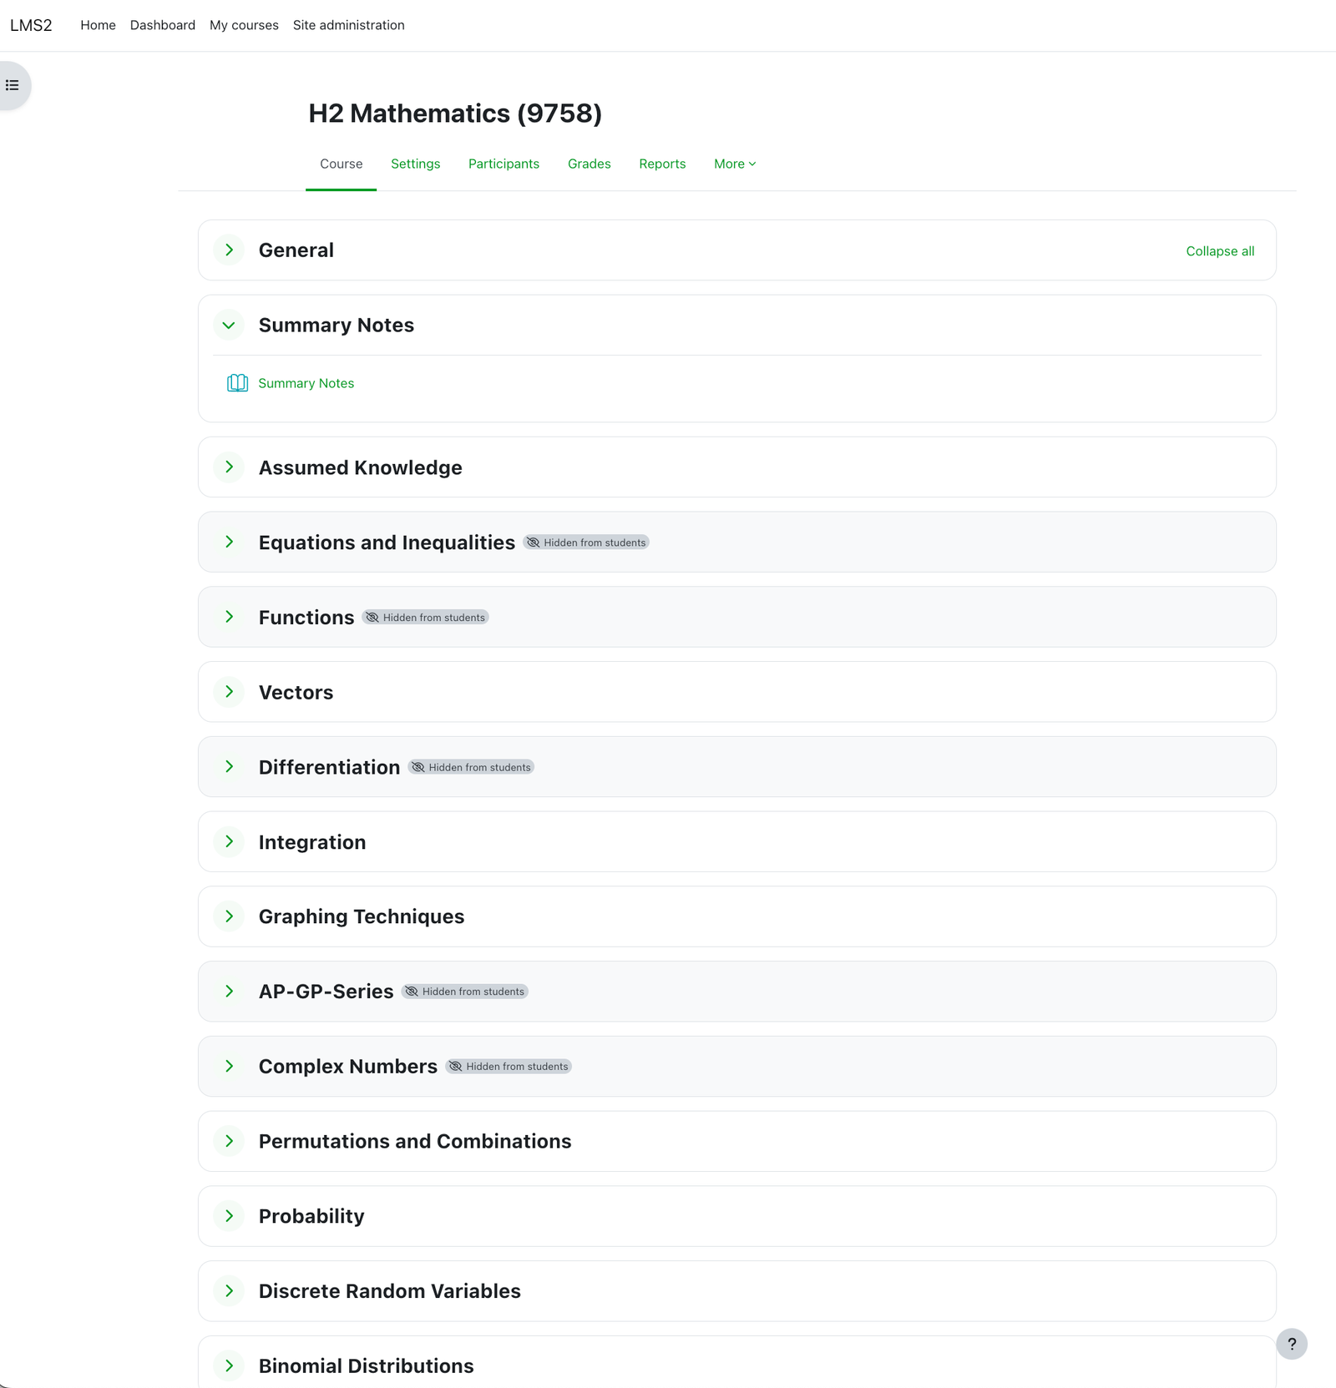Expand the Integration section chevron
The width and height of the screenshot is (1336, 1388).
click(229, 841)
